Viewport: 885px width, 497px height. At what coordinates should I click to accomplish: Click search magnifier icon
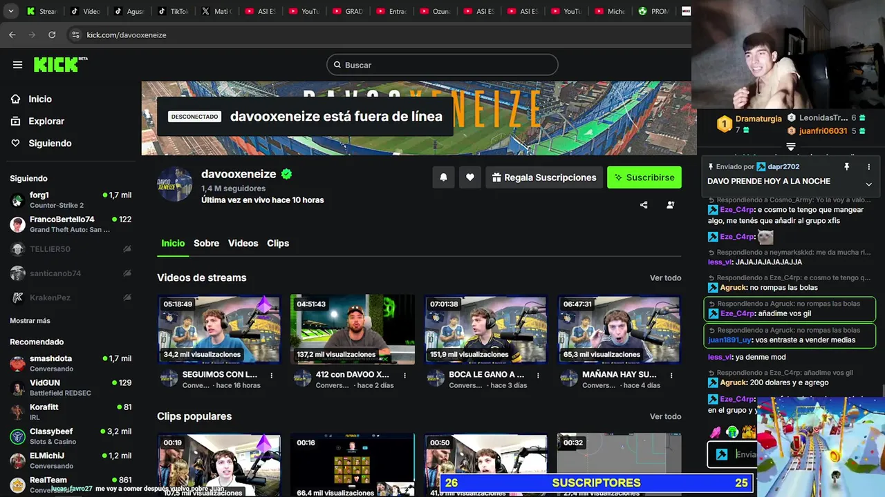(337, 65)
